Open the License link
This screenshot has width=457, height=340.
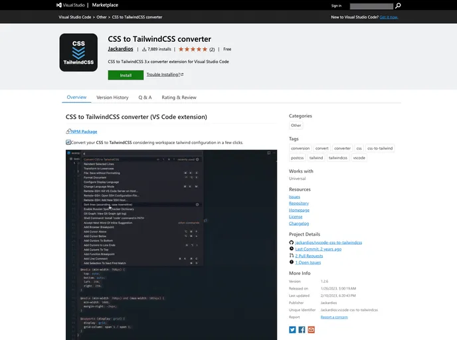[296, 216]
